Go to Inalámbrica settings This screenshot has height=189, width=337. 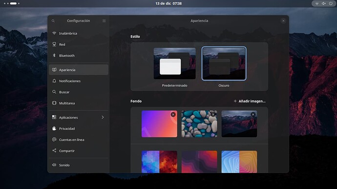click(79, 33)
